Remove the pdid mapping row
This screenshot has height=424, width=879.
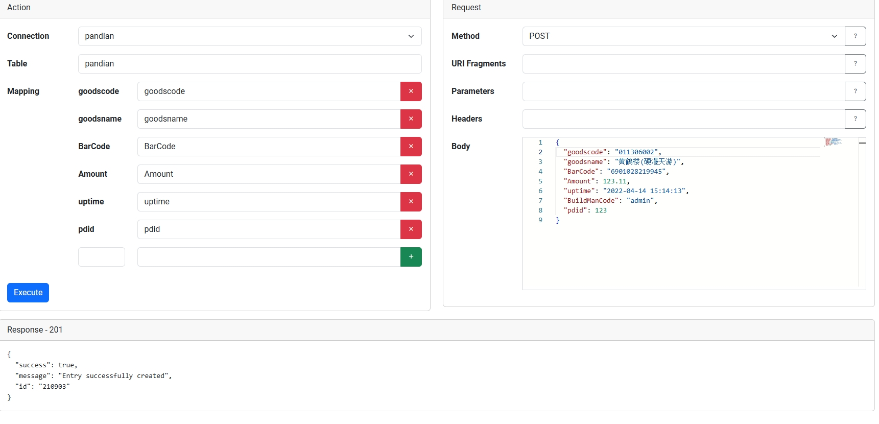[411, 229]
